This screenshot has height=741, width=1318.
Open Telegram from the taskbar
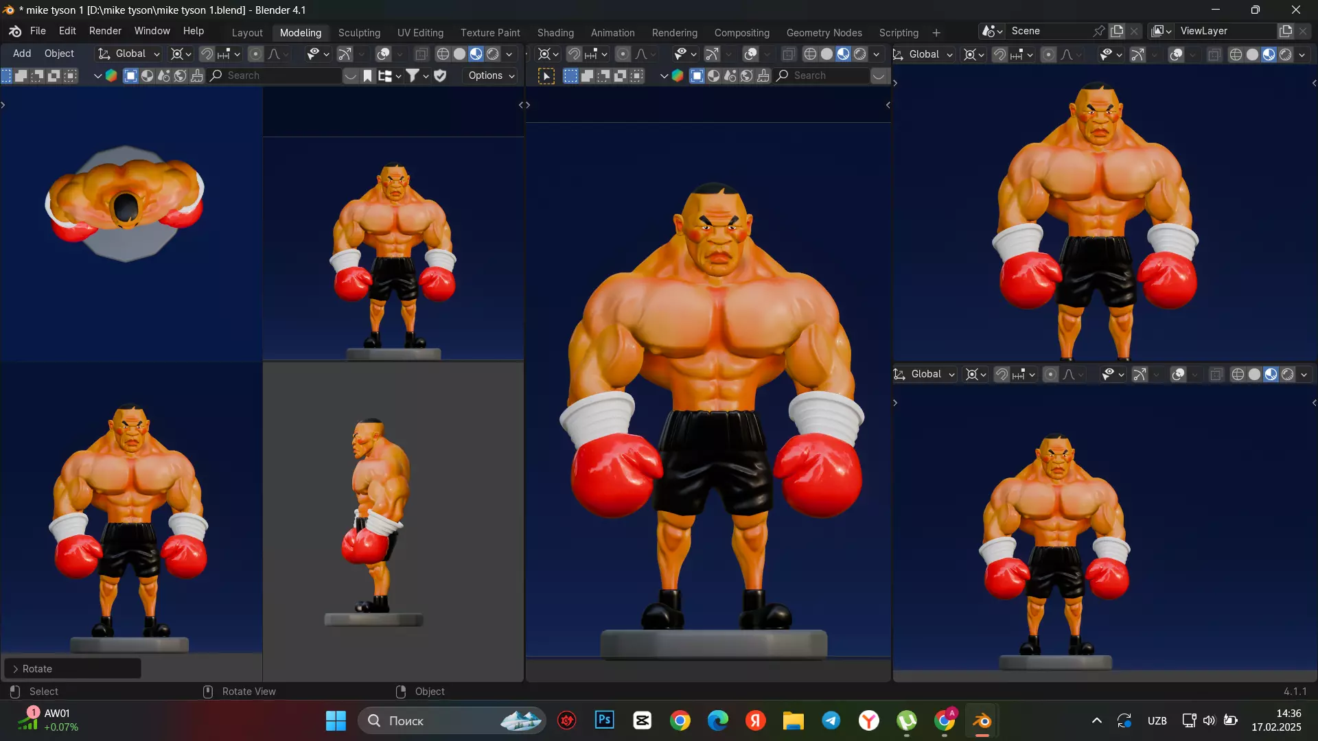[831, 720]
